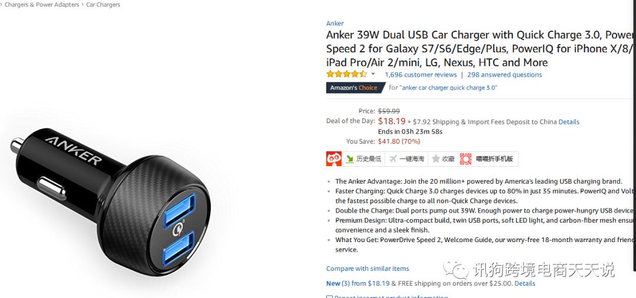The height and width of the screenshot is (298, 636).
Task: Click Details after free shipping text
Action: pos(525,283)
